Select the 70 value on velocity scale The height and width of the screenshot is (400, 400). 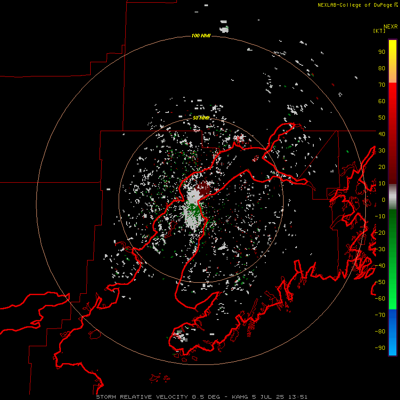382,85
